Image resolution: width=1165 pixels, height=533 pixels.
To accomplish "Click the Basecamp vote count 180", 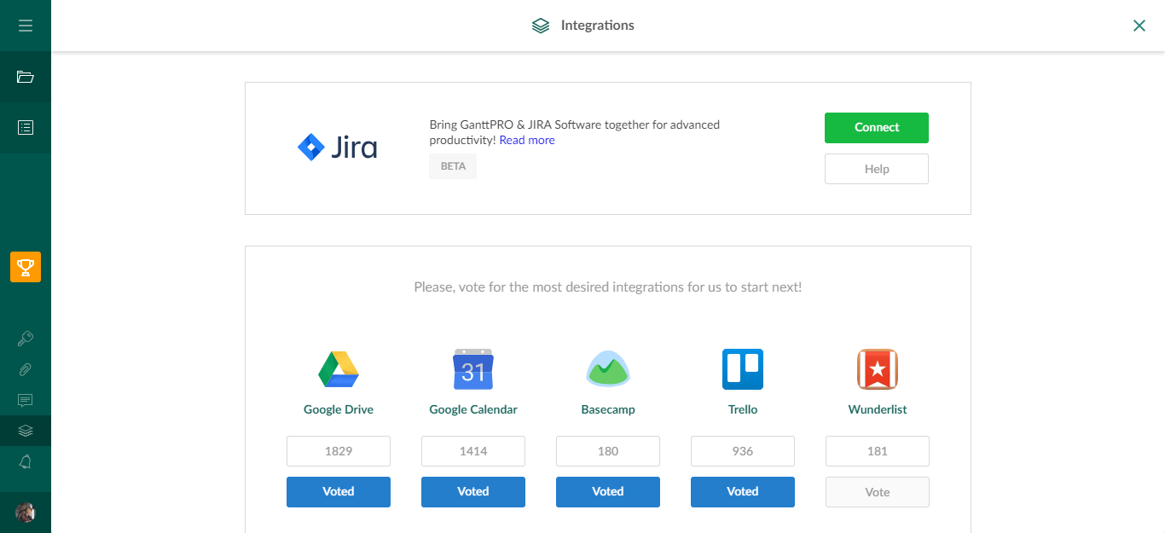I will (x=608, y=451).
